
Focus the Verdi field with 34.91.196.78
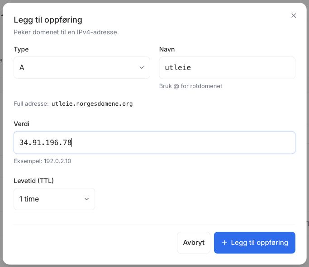154,142
